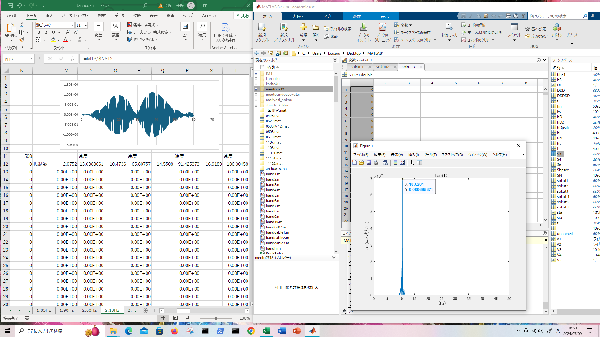The width and height of the screenshot is (600, 337).
Task: Select Excel Normal view button
Action: tap(163, 318)
